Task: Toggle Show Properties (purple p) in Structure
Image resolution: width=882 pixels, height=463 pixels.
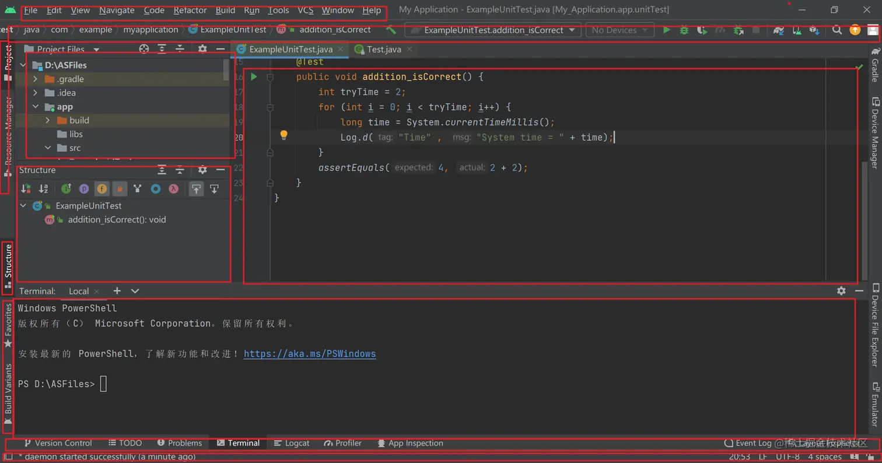Action: click(x=84, y=188)
